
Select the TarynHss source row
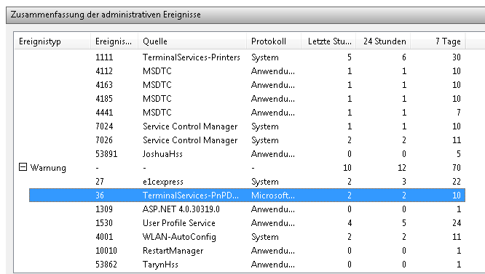247,265
